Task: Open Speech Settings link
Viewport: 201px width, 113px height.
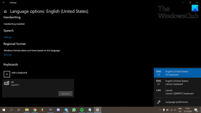Action: 7,37
